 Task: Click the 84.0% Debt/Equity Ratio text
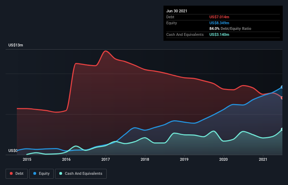coord(230,28)
